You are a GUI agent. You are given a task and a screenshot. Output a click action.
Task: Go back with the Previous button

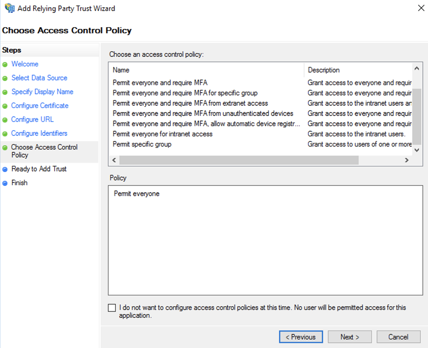(x=301, y=337)
